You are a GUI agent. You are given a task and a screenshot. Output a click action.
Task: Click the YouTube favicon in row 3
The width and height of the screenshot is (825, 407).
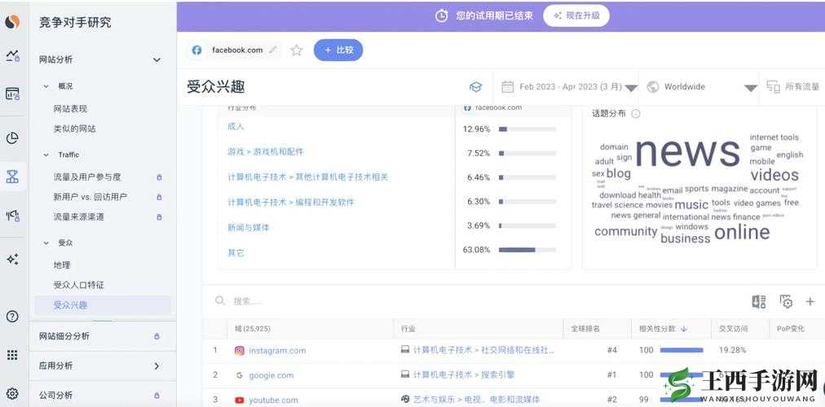pyautogui.click(x=240, y=400)
